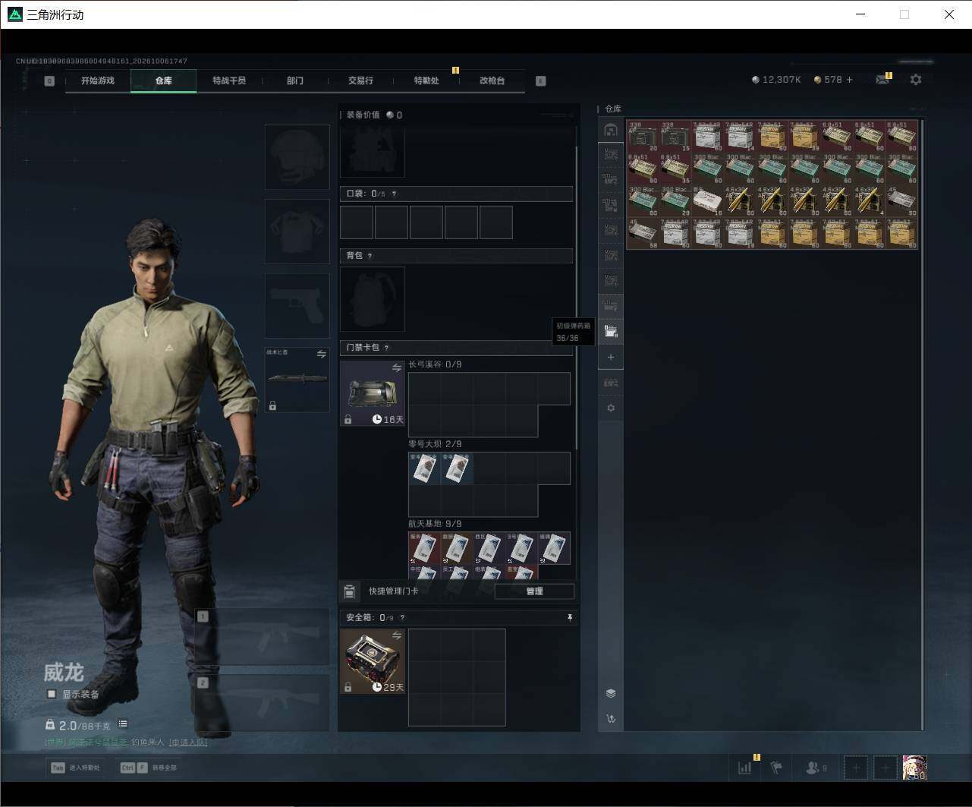The image size is (972, 807).
Task: Open stash sidebar gear settings
Action: (x=611, y=408)
